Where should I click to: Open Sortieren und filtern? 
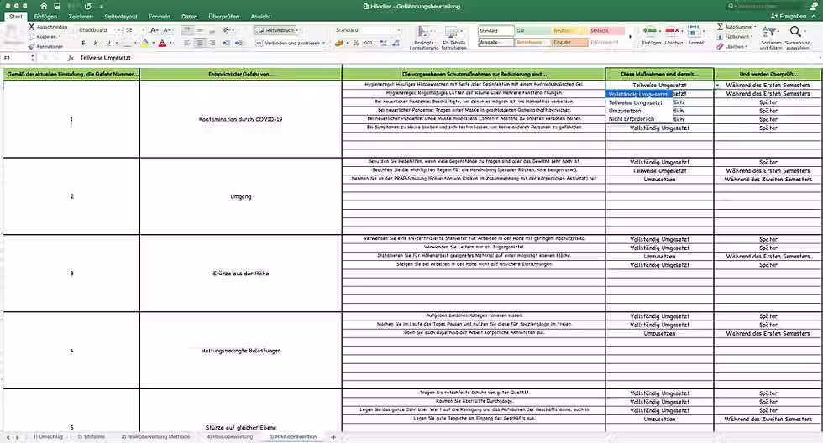tap(771, 38)
